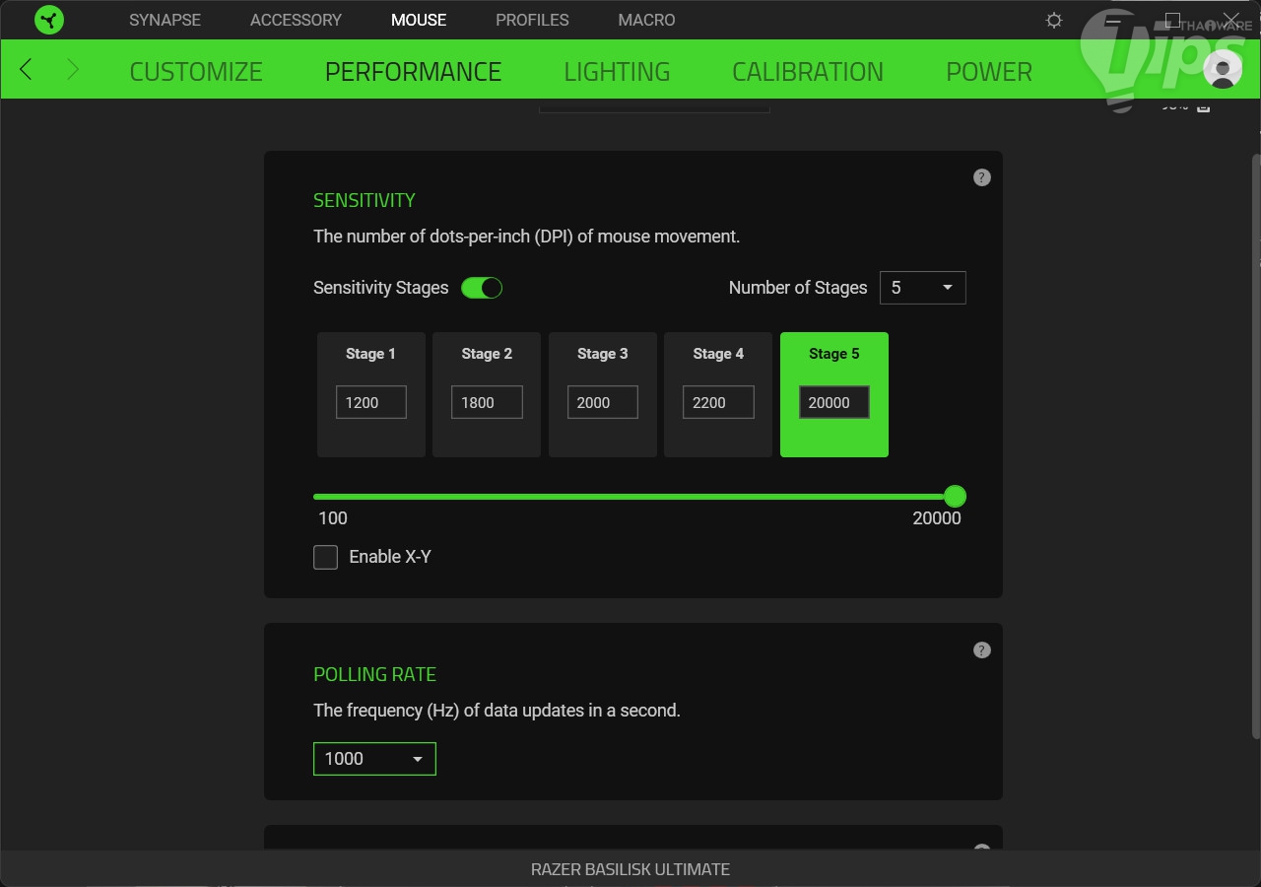Click the SENSITIVITY heading text
This screenshot has height=887, width=1261.
coord(365,200)
